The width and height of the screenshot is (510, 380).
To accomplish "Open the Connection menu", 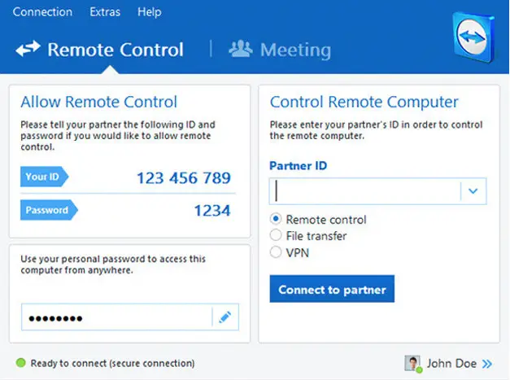I will click(x=42, y=12).
